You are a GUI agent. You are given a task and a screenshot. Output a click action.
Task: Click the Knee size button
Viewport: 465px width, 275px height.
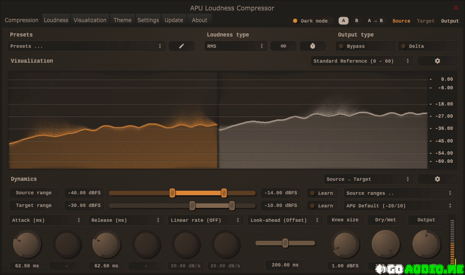(345, 220)
